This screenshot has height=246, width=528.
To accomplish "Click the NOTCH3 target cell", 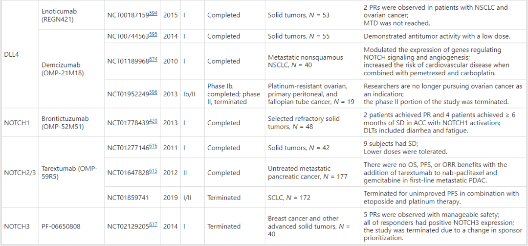I will click(x=17, y=226).
